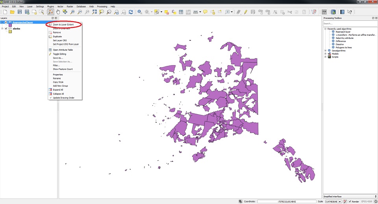Click the Zoom to Selection icon

[102, 12]
